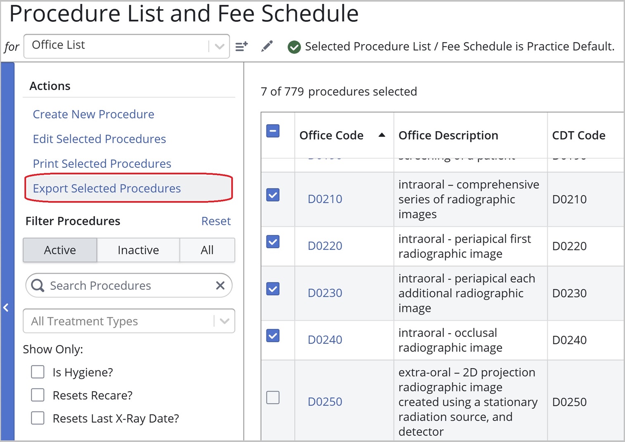Open the Office List dropdown
The width and height of the screenshot is (625, 442).
[219, 46]
